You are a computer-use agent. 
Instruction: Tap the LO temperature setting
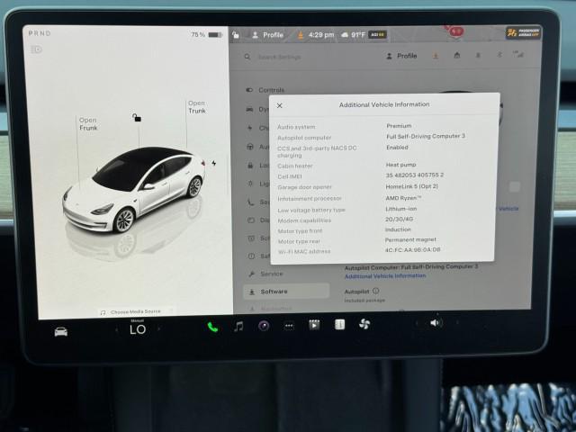(138, 329)
